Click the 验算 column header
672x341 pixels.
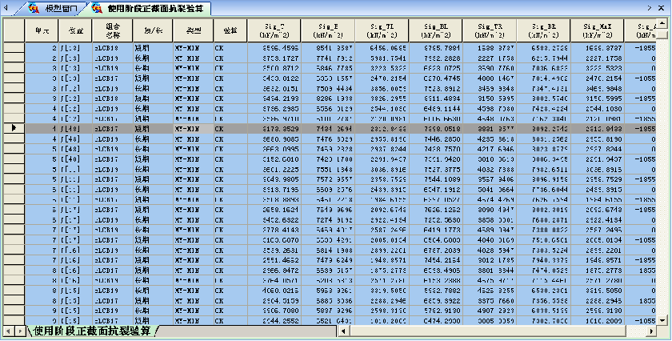click(230, 30)
